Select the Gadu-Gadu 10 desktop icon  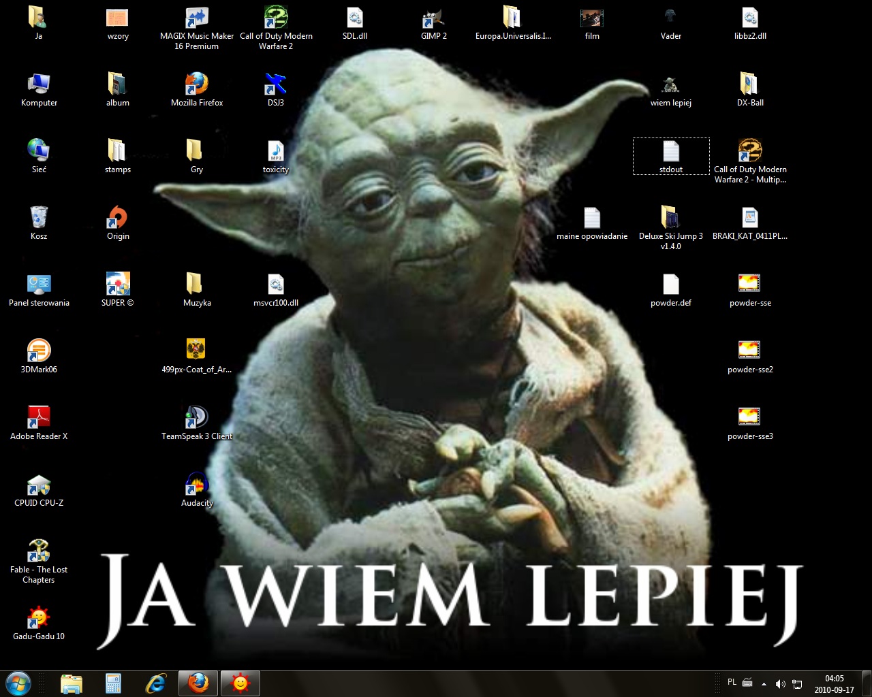tap(39, 623)
